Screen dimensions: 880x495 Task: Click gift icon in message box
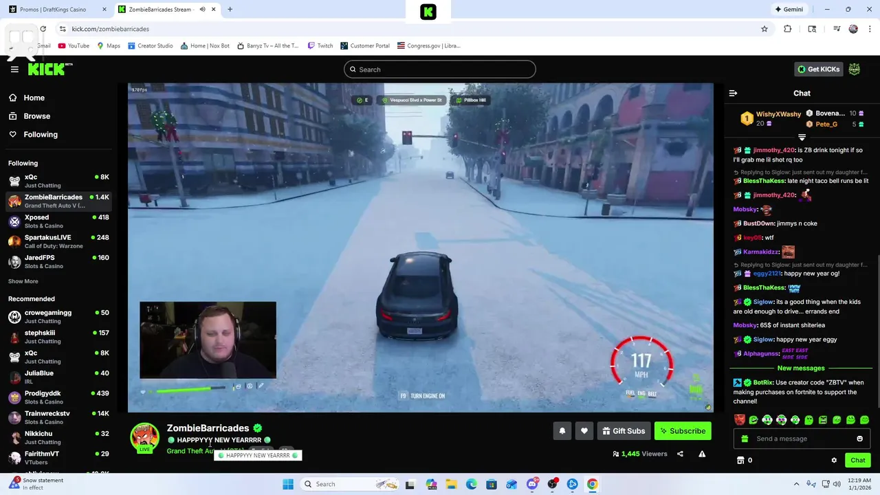coord(744,439)
